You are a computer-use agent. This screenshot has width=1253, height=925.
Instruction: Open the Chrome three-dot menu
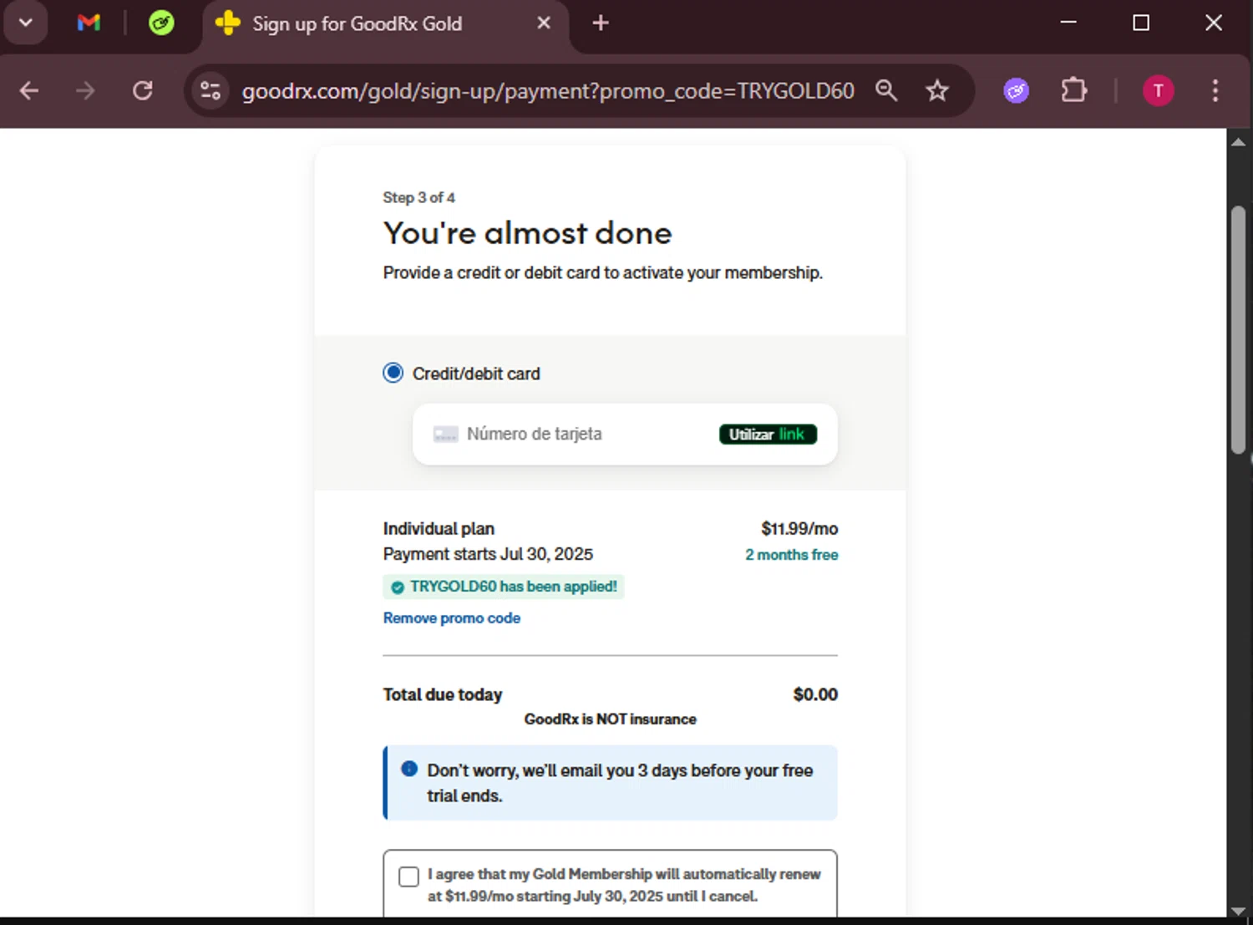coord(1215,90)
